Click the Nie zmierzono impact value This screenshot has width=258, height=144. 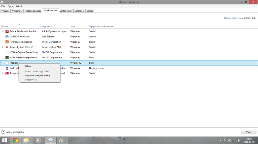(x=96, y=68)
